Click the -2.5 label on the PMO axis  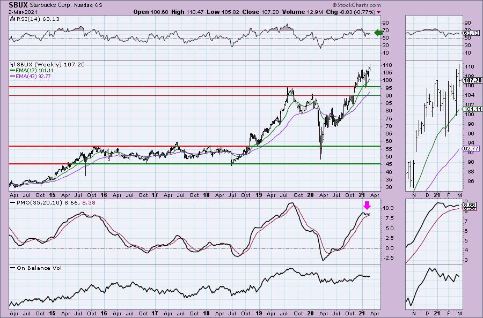click(389, 258)
